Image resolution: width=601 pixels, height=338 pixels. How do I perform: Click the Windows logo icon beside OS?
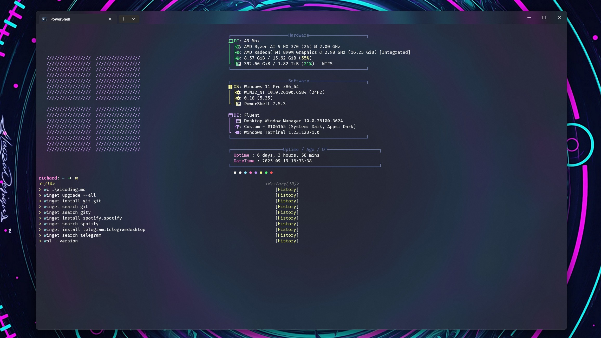230,87
